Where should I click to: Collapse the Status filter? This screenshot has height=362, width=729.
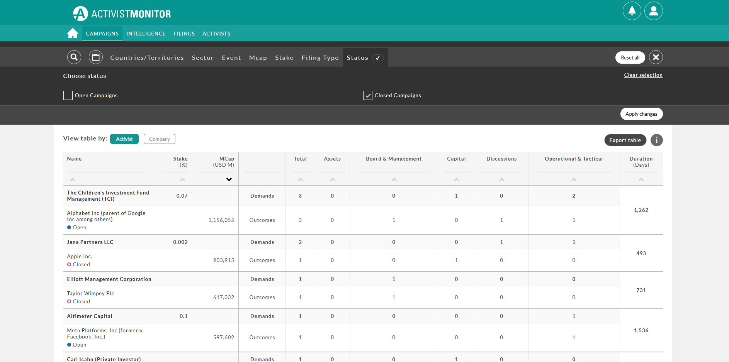(x=365, y=58)
